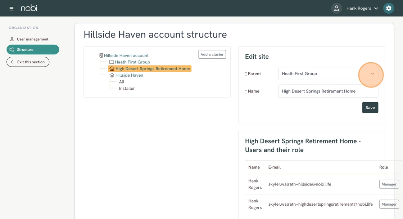
Task: Click the E-mail column header
Action: coord(275,167)
